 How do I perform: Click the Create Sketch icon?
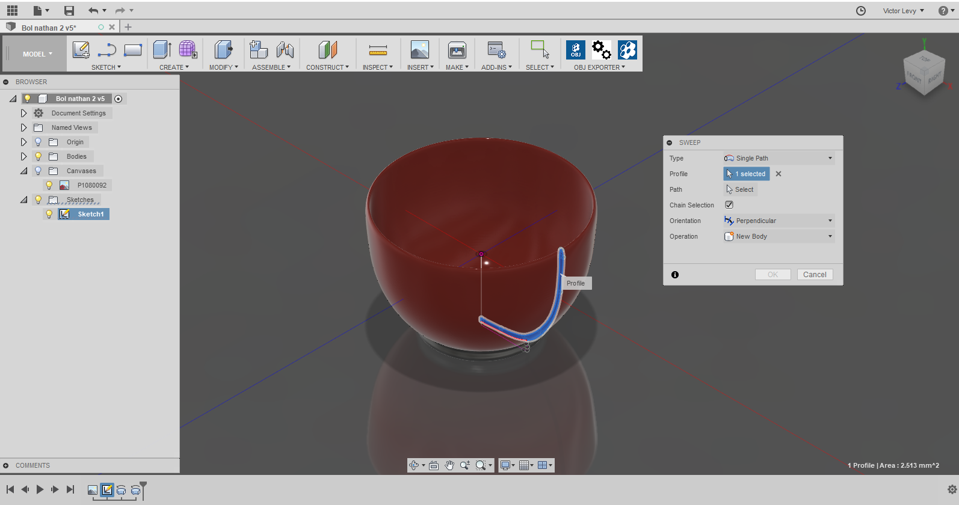coord(81,50)
